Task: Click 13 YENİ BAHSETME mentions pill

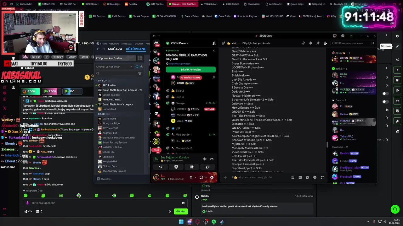Action: (x=190, y=78)
